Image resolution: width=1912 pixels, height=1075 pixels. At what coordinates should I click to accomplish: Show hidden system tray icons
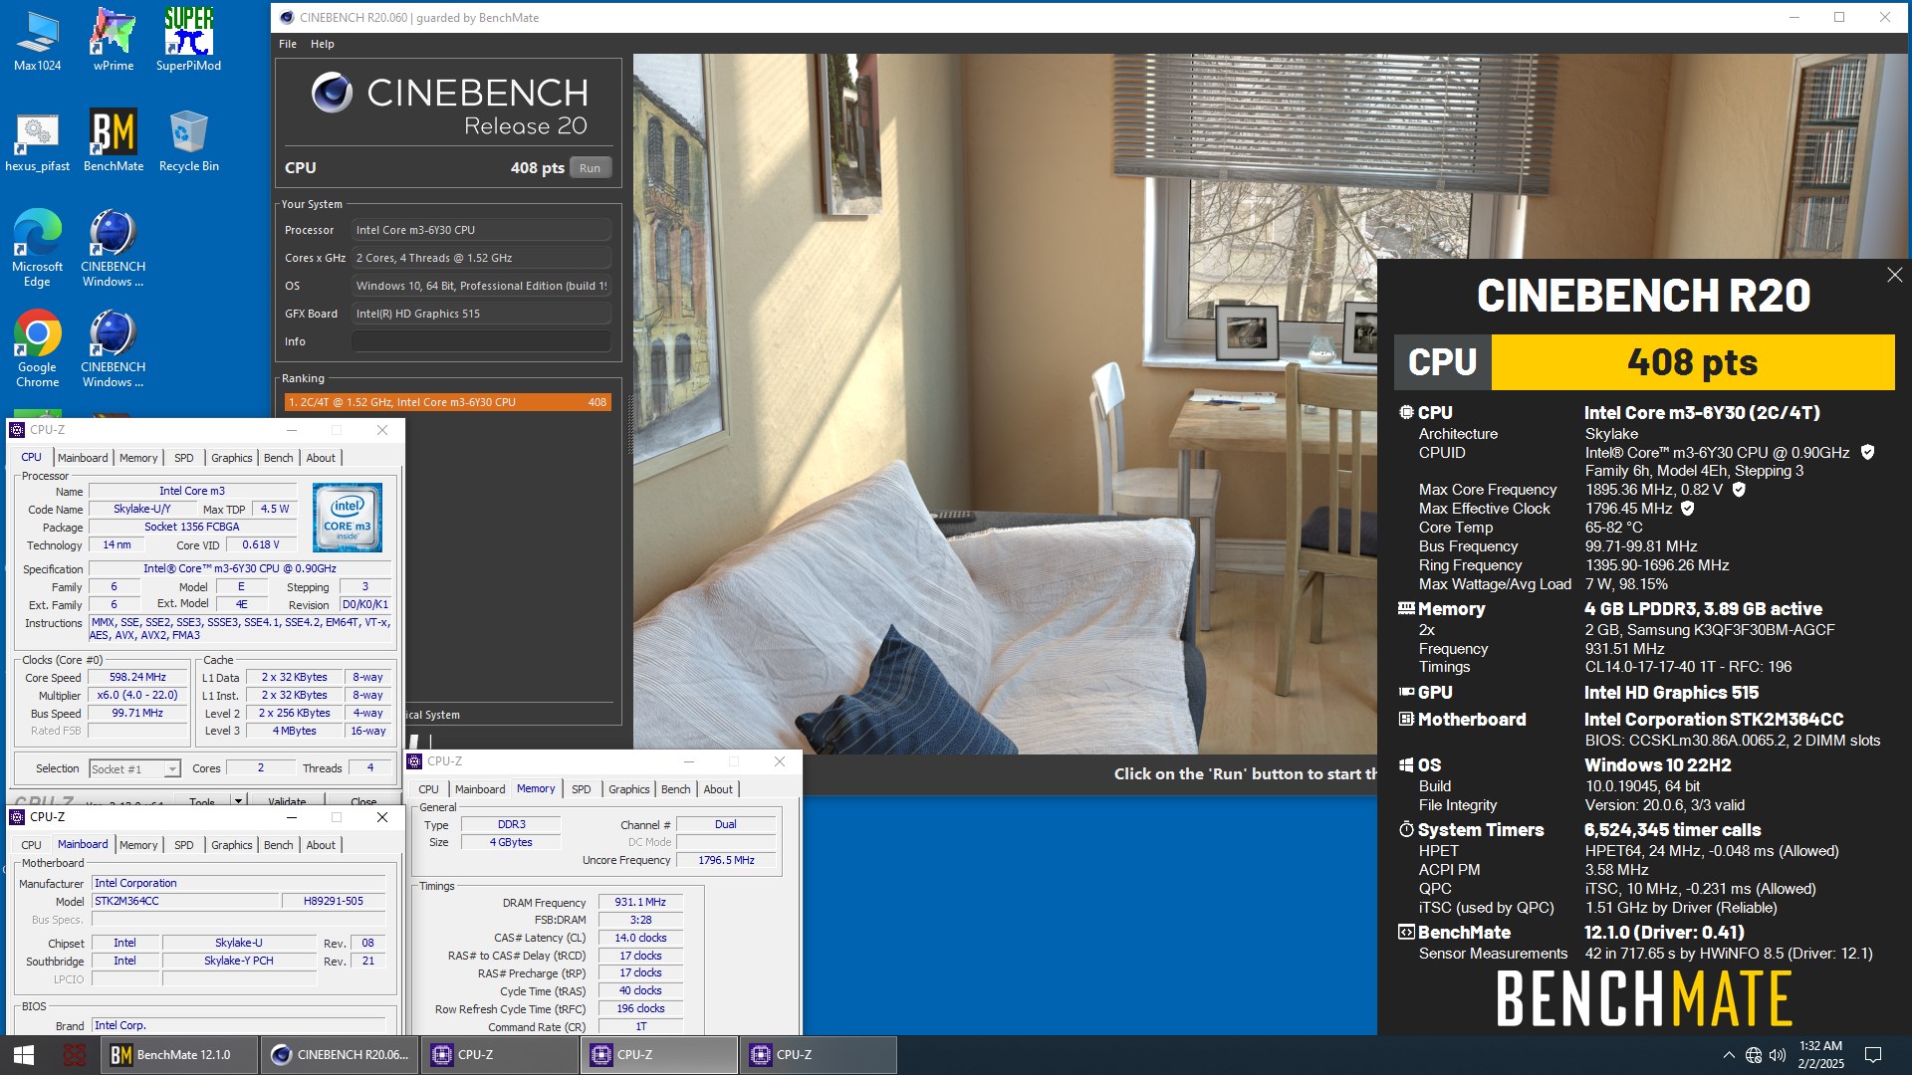pos(1729,1055)
